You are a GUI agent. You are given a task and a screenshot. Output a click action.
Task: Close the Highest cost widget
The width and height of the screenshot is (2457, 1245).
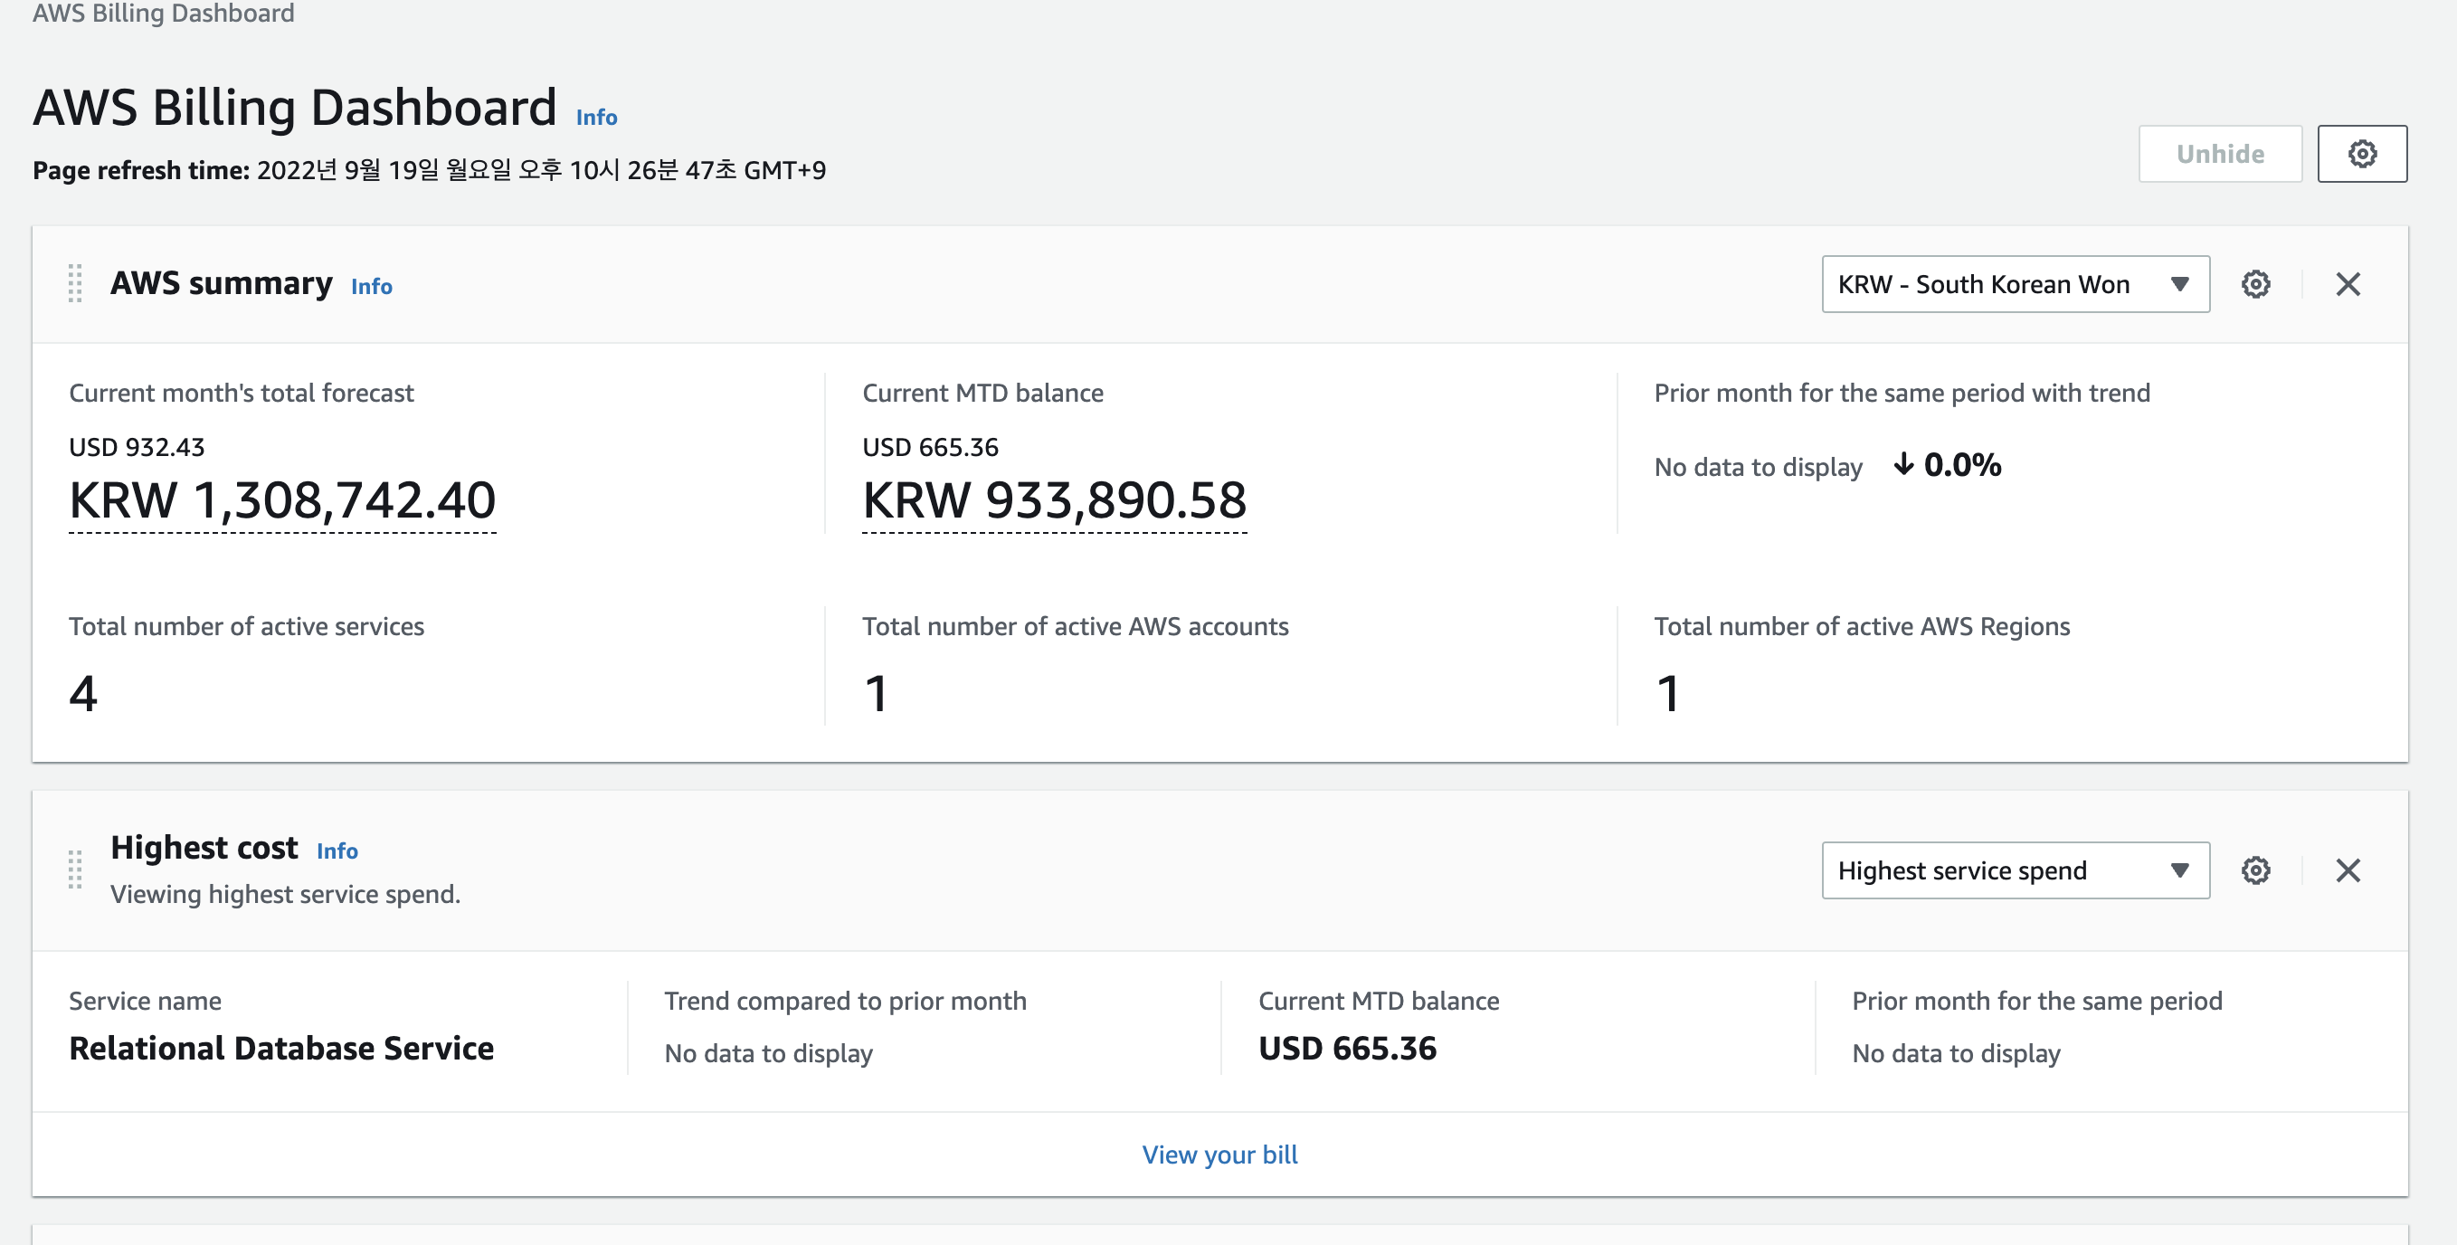[2348, 870]
